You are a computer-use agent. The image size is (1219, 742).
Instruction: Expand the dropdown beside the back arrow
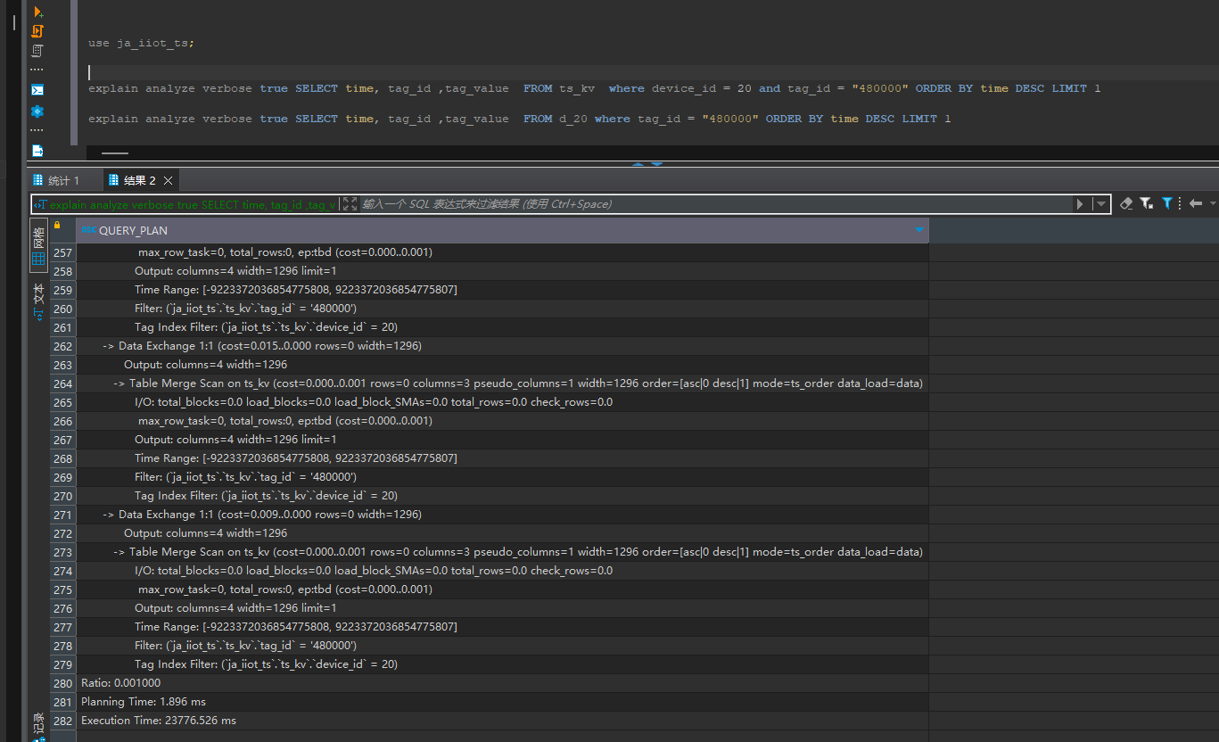click(1213, 204)
